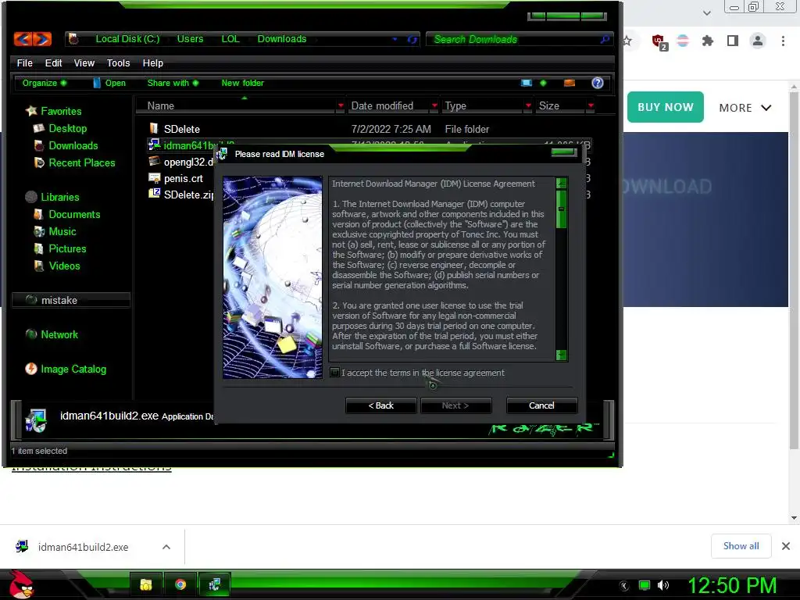Open the Chrome three-dot menu
This screenshot has height=600, width=800.
click(783, 41)
